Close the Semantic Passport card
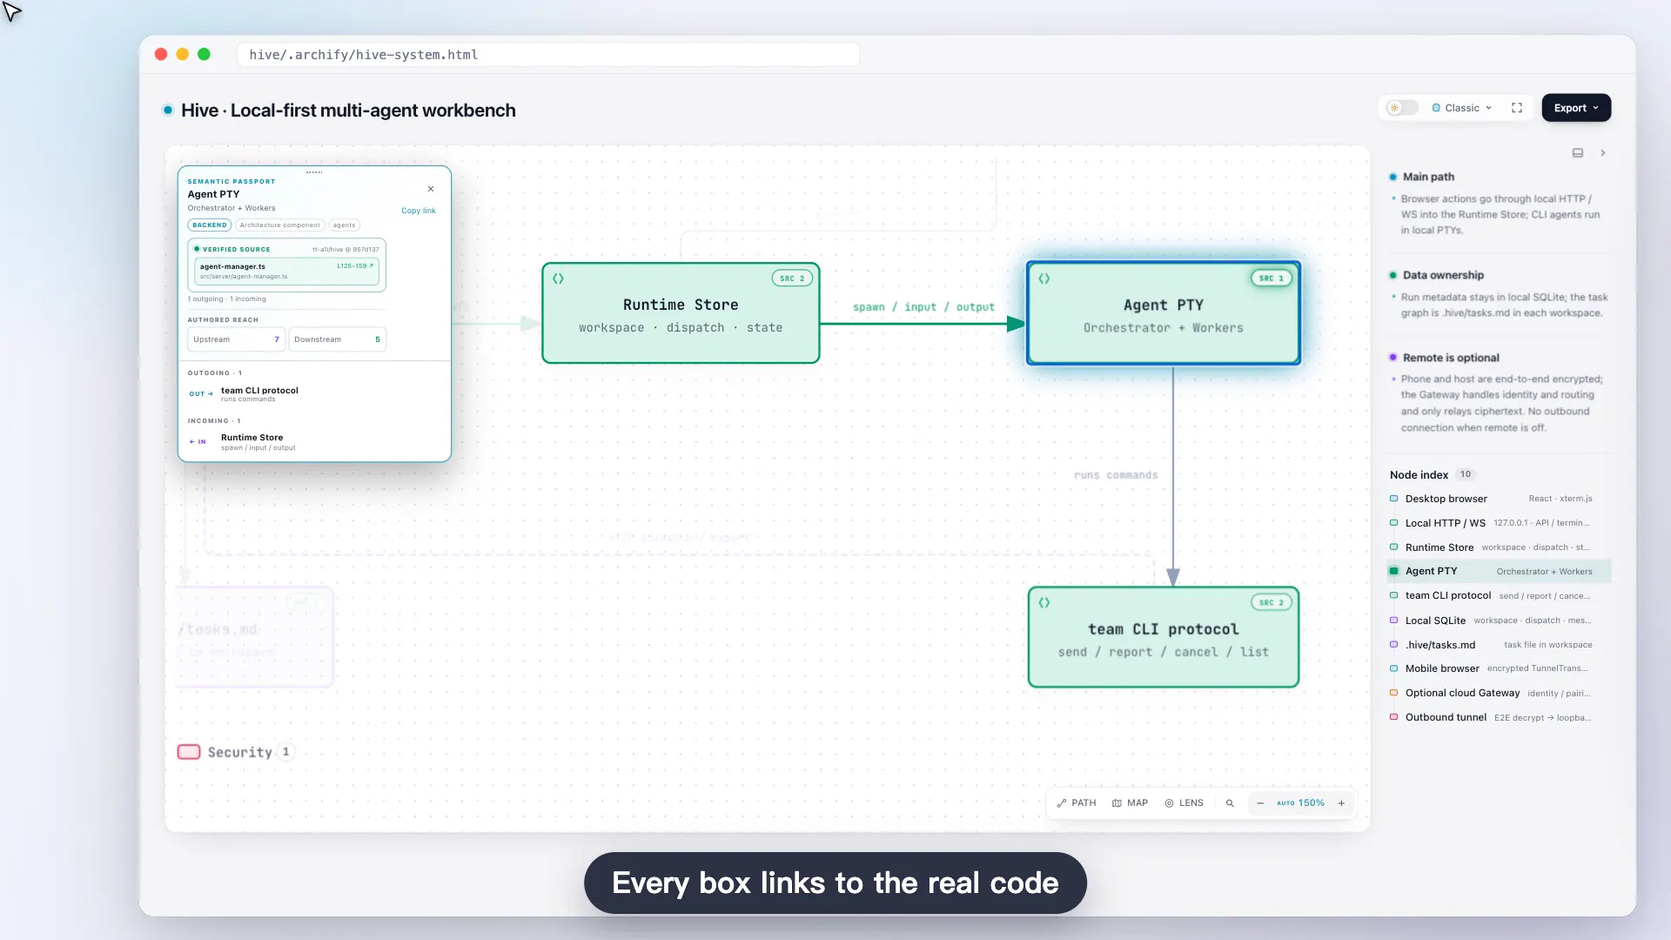Viewport: 1671px width, 940px height. click(431, 189)
